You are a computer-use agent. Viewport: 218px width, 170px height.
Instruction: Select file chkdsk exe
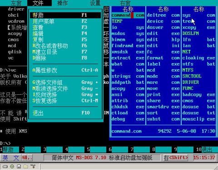click(128, 107)
